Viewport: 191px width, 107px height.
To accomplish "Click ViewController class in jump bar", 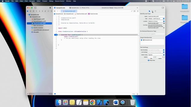I will pyautogui.click(x=93, y=14).
